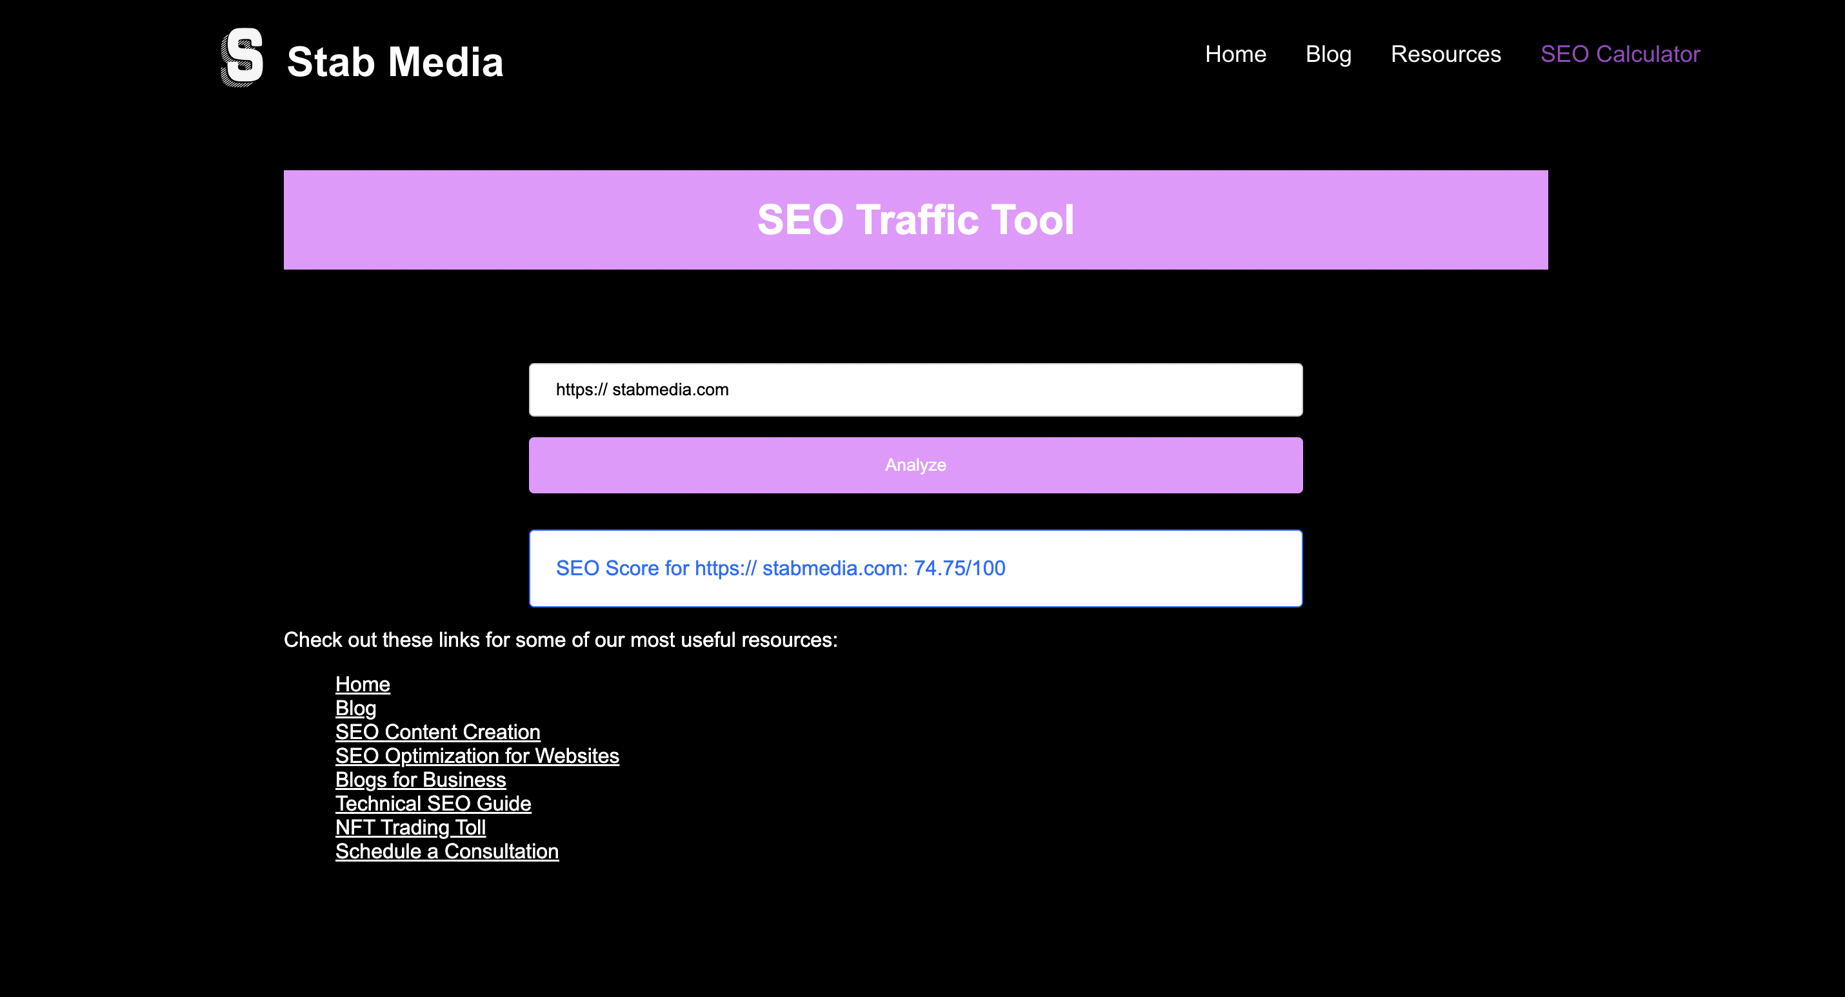Click the Stab Media S logo
The image size is (1845, 997).
pyautogui.click(x=242, y=59)
